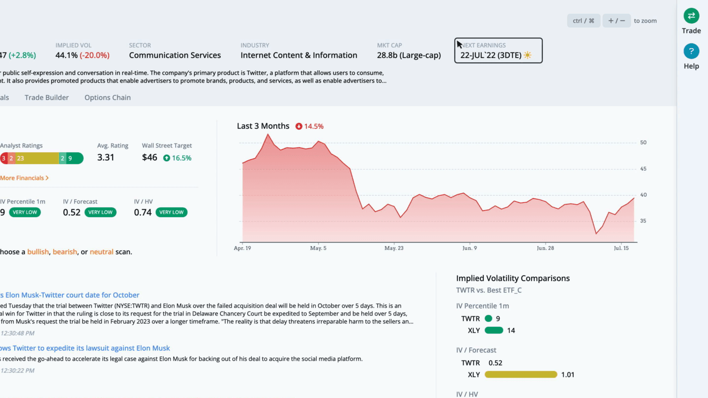Click the red segment showing 3 in analyst ratings bar
This screenshot has width=708, height=398.
tap(3, 158)
